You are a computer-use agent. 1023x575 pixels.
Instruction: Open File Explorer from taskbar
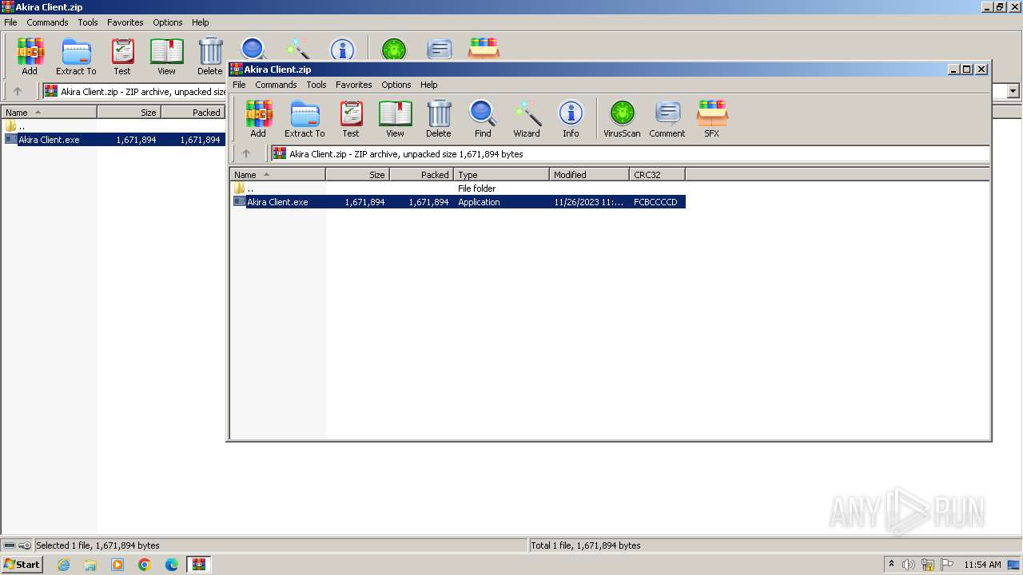click(90, 565)
